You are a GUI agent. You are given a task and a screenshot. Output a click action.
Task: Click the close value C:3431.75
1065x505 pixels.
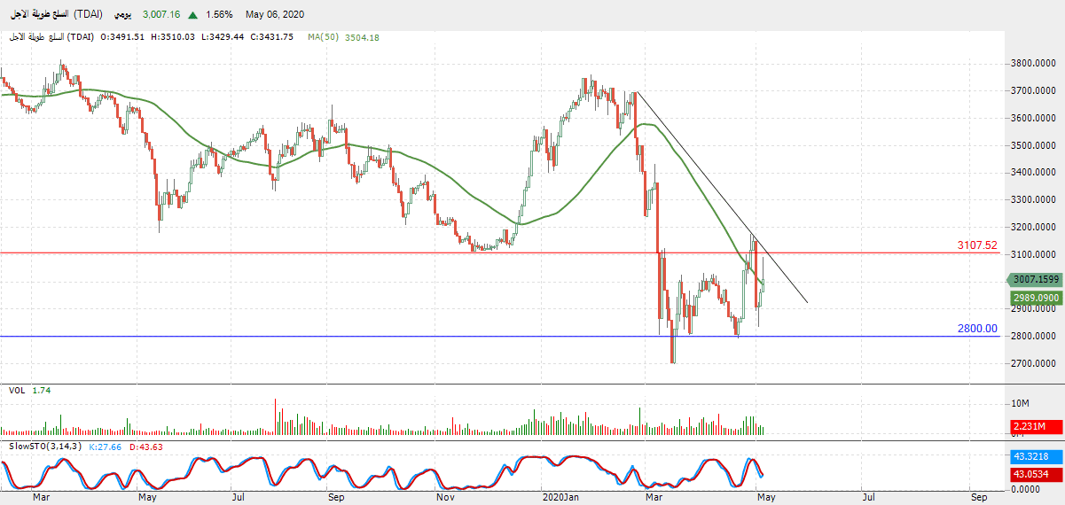pyautogui.click(x=270, y=37)
